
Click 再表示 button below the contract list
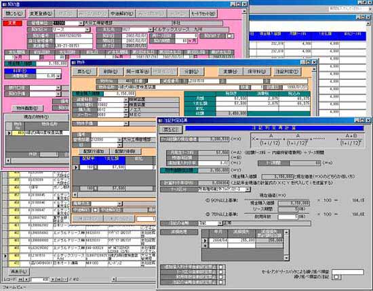[x=18, y=271]
